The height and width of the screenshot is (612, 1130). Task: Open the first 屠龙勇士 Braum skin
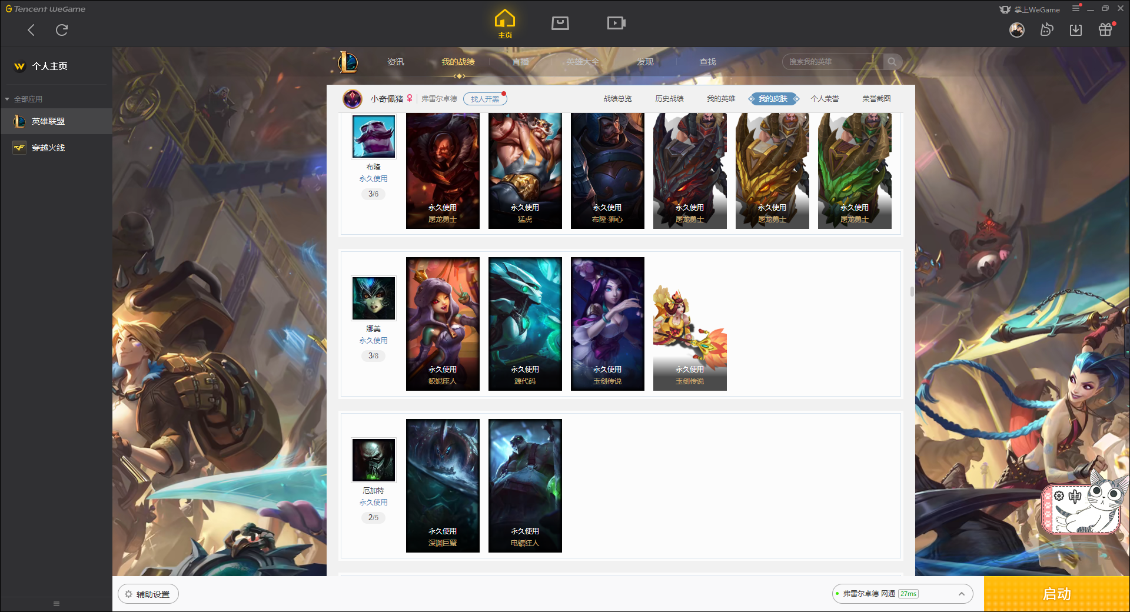click(x=443, y=171)
